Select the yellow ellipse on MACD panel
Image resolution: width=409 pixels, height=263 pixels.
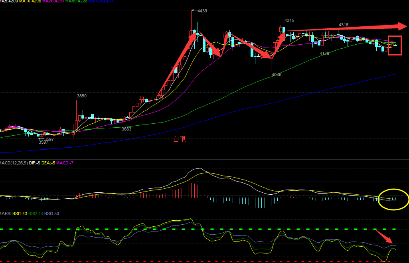point(393,199)
